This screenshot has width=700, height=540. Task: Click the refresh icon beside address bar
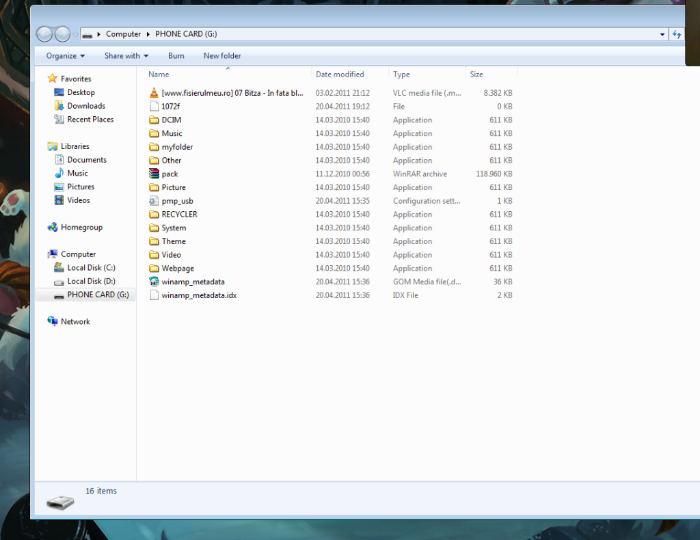pos(677,34)
